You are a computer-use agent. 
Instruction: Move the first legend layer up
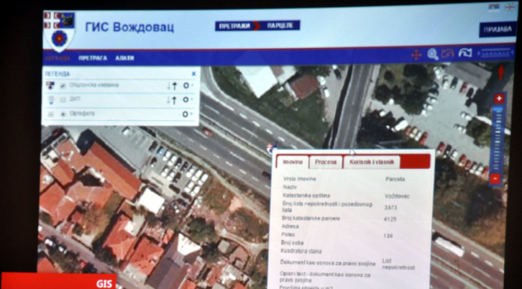tap(175, 86)
